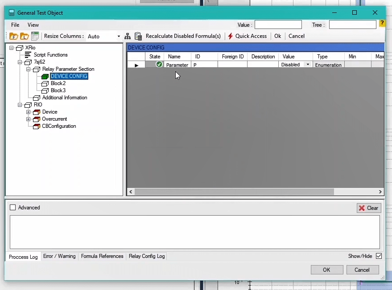This screenshot has height=290, width=392.
Task: Click the red lightning Quick Access icon
Action: [x=231, y=36]
